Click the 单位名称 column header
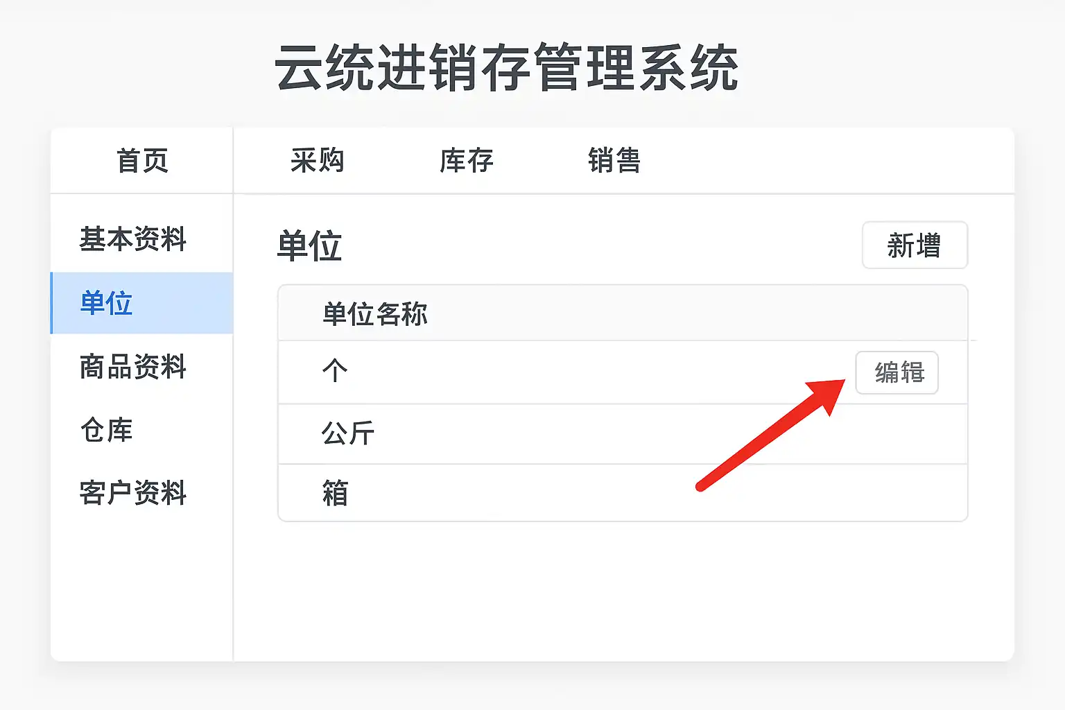This screenshot has width=1065, height=710. coord(374,314)
